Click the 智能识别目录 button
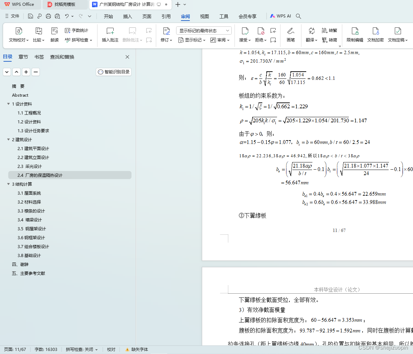413x354 pixels. pyautogui.click(x=114, y=72)
